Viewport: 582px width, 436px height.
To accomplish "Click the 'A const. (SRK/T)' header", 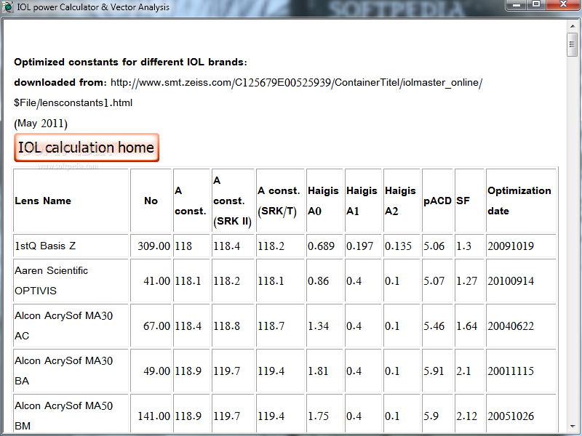I will tap(279, 201).
